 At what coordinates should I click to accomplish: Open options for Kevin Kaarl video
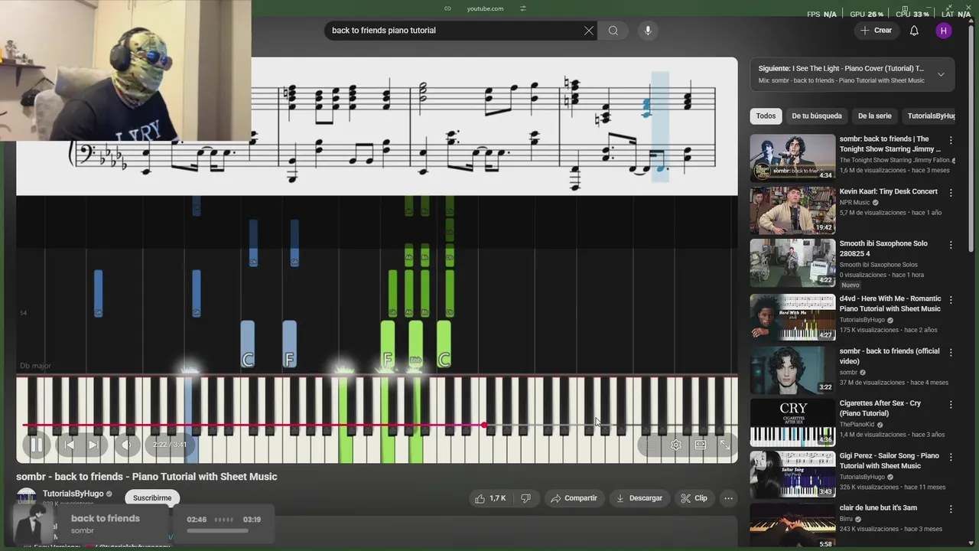click(x=951, y=193)
